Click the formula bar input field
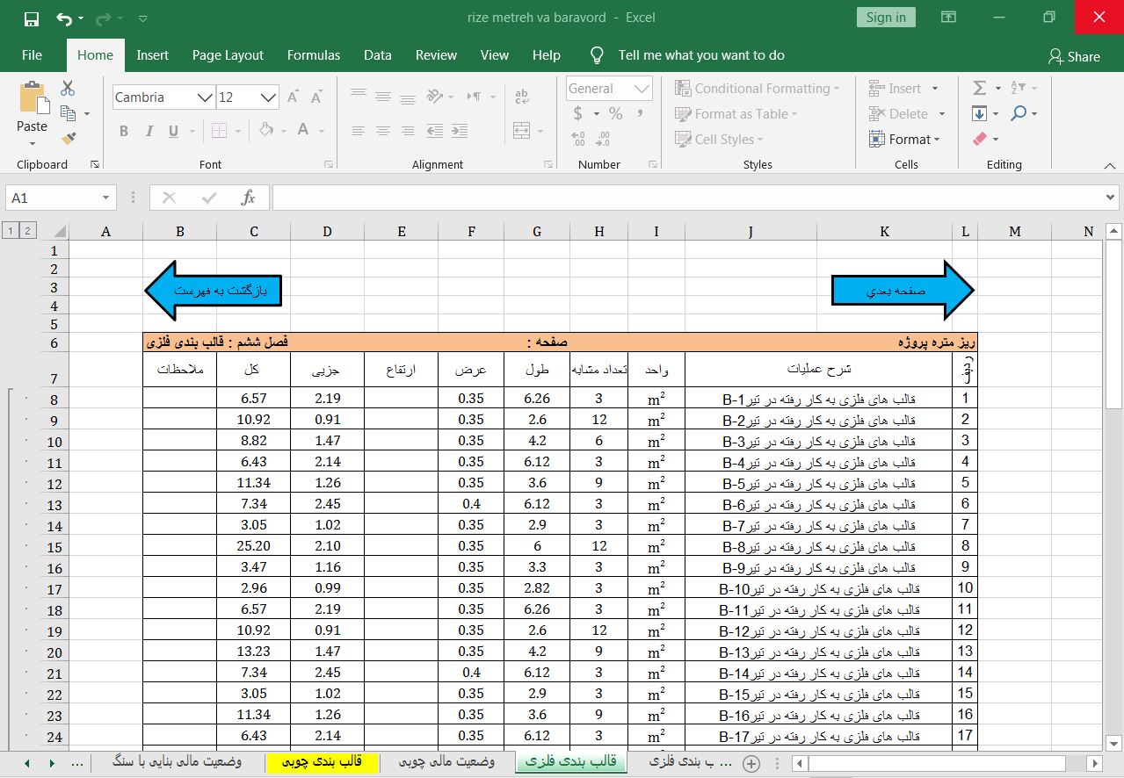1124x778 pixels. pos(685,198)
